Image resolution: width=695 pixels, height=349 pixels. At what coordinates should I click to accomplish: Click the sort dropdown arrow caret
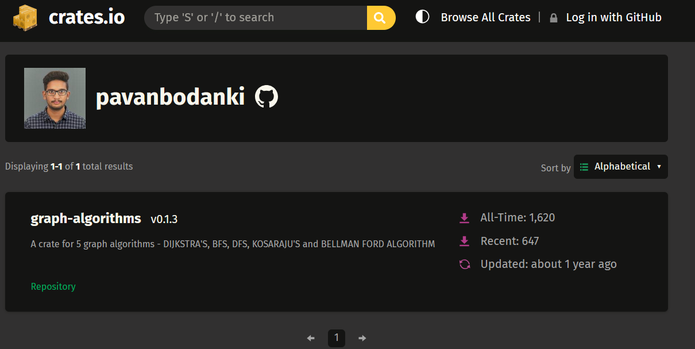coord(659,167)
